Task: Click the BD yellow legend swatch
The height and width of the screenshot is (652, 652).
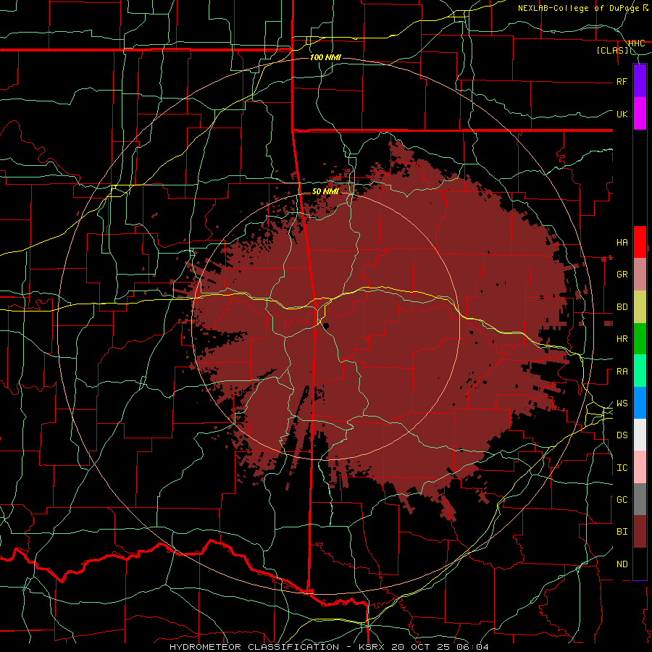Action: [640, 306]
